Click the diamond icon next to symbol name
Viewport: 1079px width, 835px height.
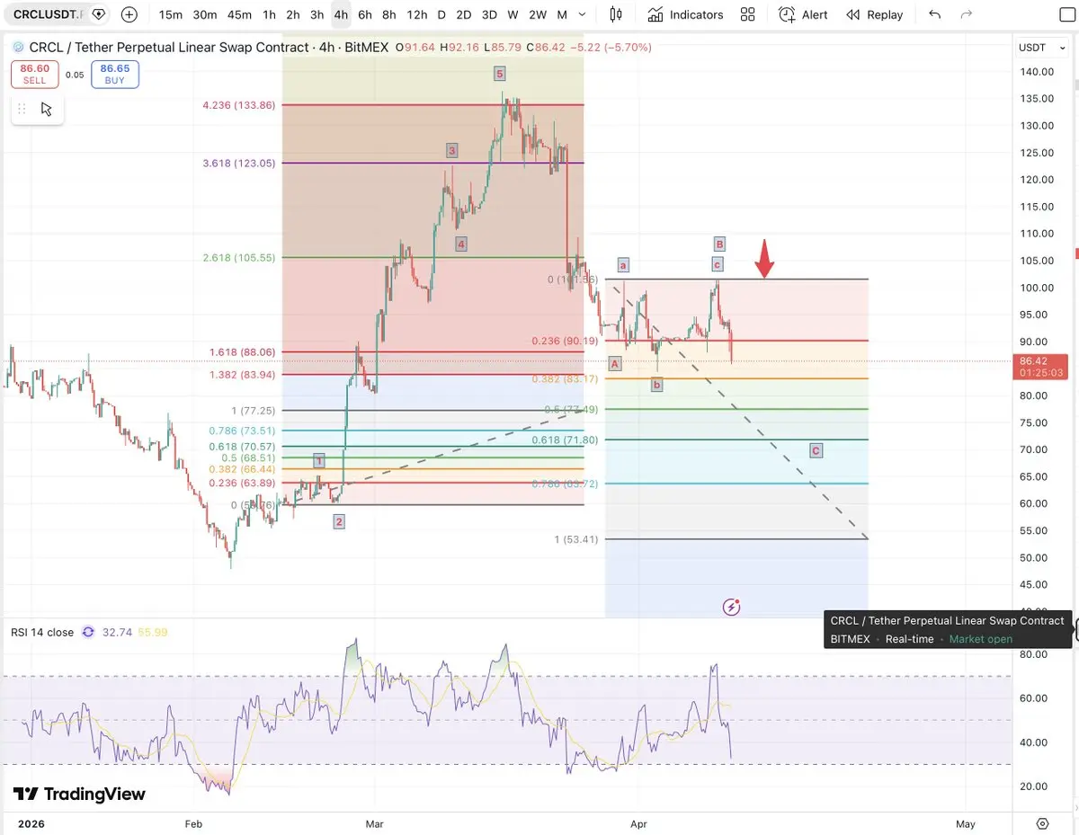99,14
